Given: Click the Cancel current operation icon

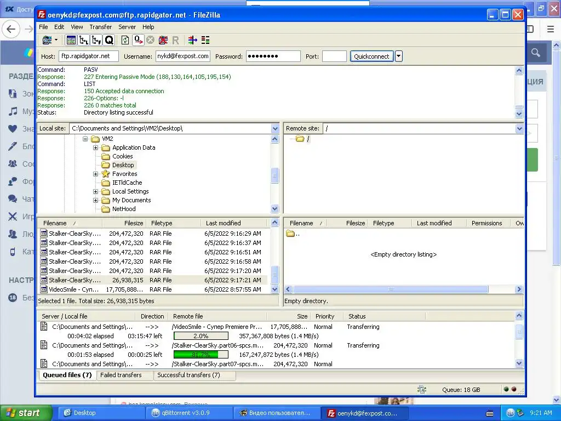Looking at the screenshot, I should [151, 40].
